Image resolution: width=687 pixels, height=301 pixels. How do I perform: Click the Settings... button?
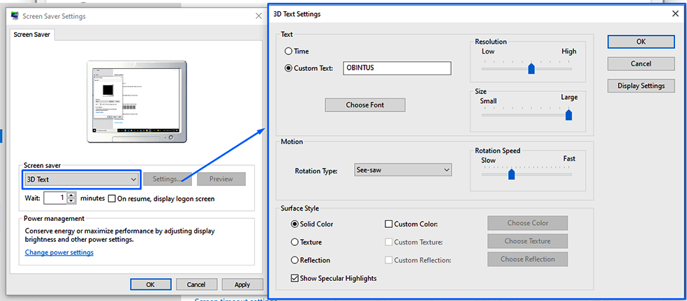[168, 179]
